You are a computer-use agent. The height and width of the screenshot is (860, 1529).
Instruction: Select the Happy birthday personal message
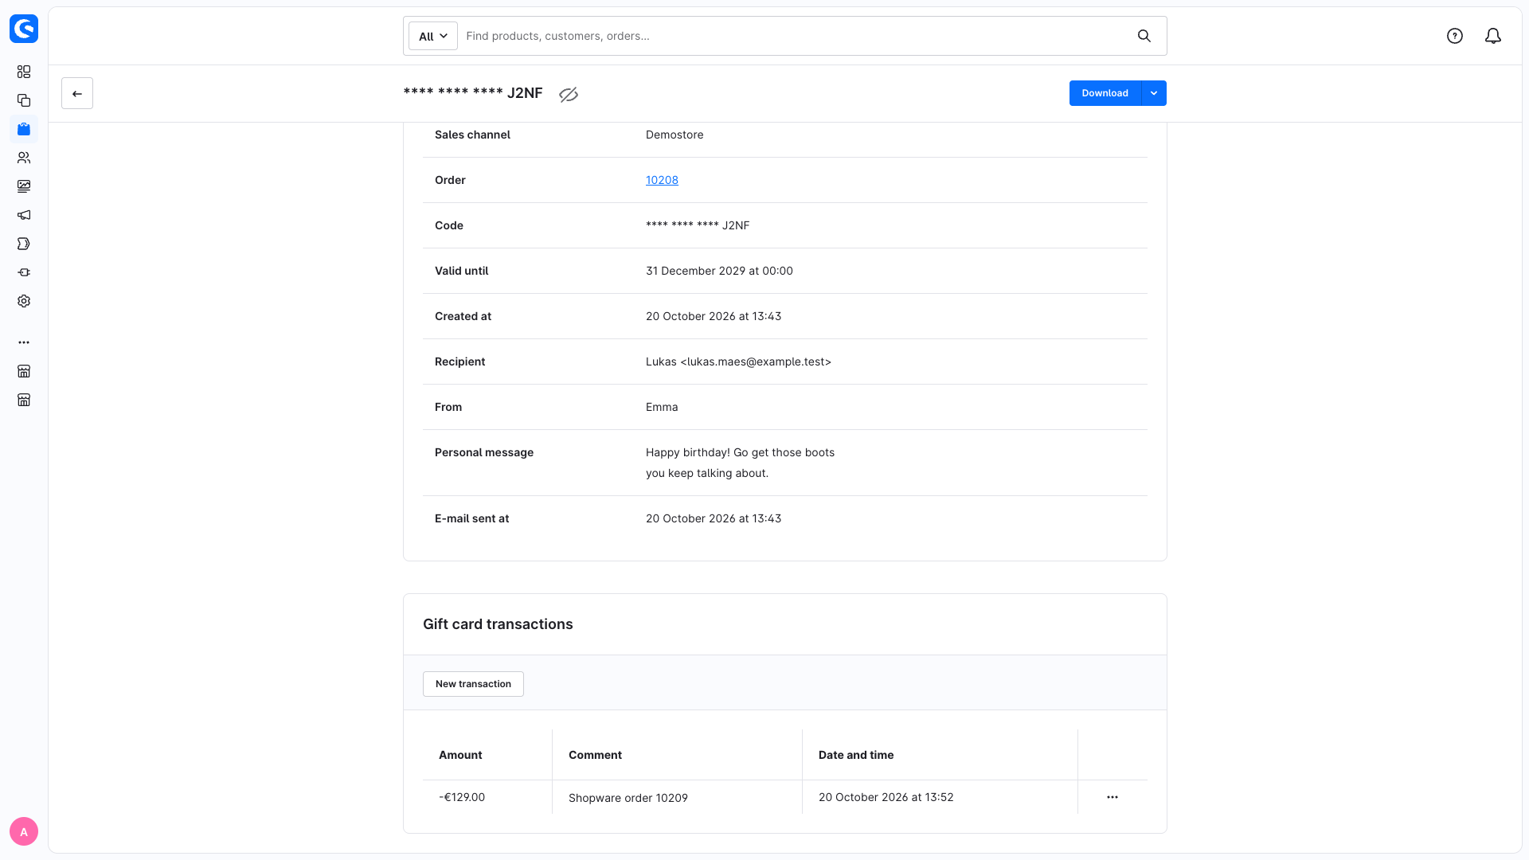pos(740,463)
